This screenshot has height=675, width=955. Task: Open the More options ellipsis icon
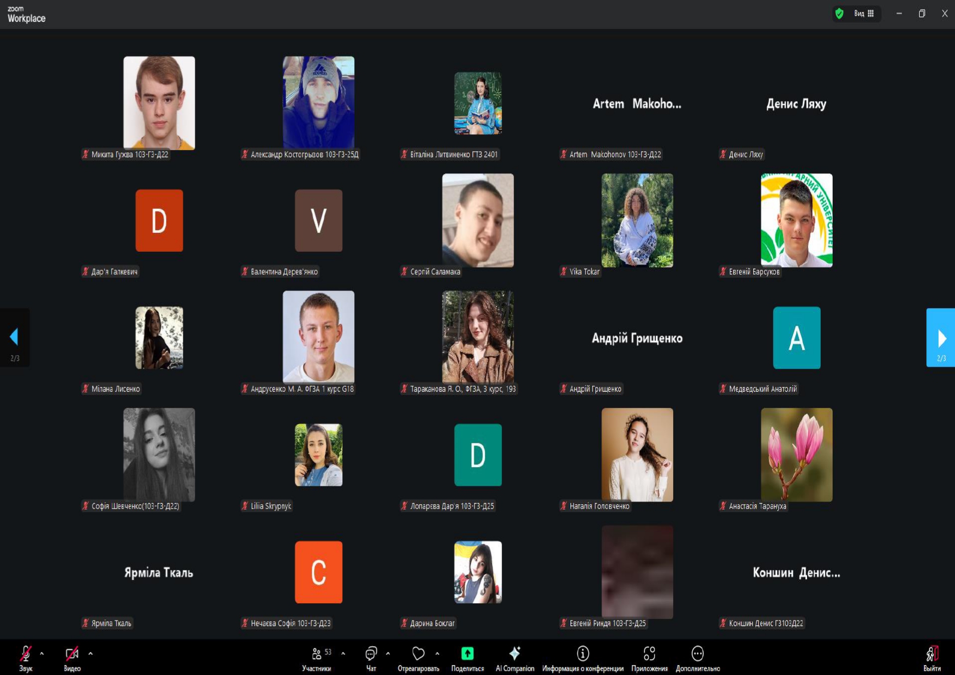pos(698,654)
